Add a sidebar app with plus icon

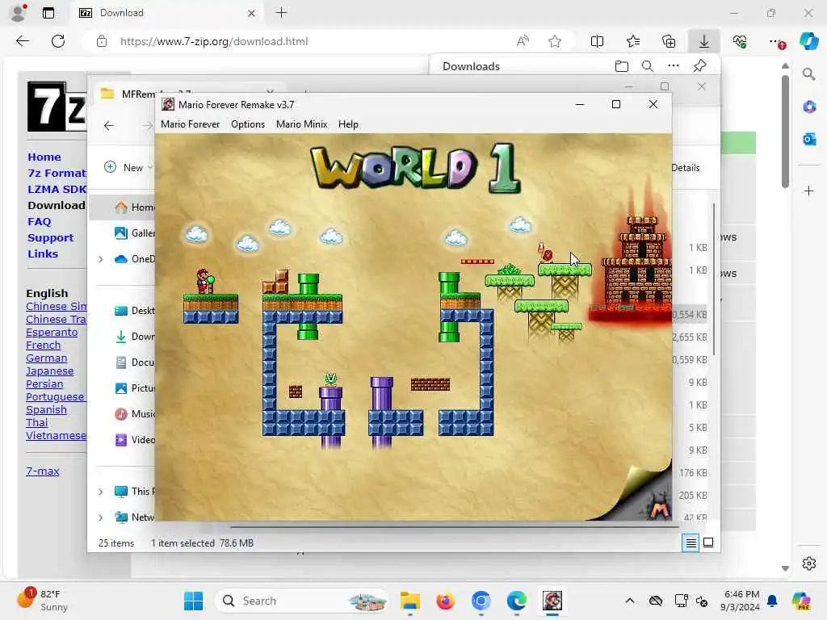coord(809,191)
